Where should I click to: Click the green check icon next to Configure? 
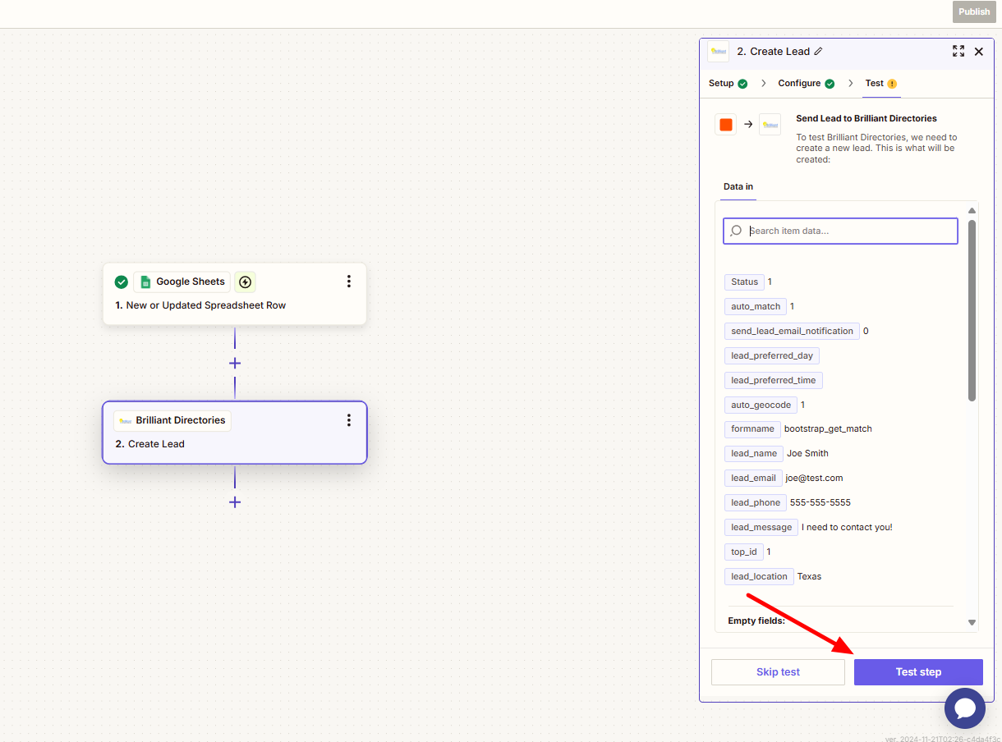pos(830,84)
